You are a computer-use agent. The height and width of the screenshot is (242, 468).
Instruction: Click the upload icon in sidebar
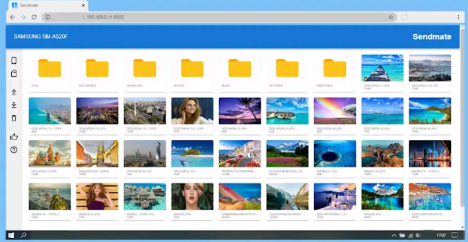pyautogui.click(x=14, y=92)
